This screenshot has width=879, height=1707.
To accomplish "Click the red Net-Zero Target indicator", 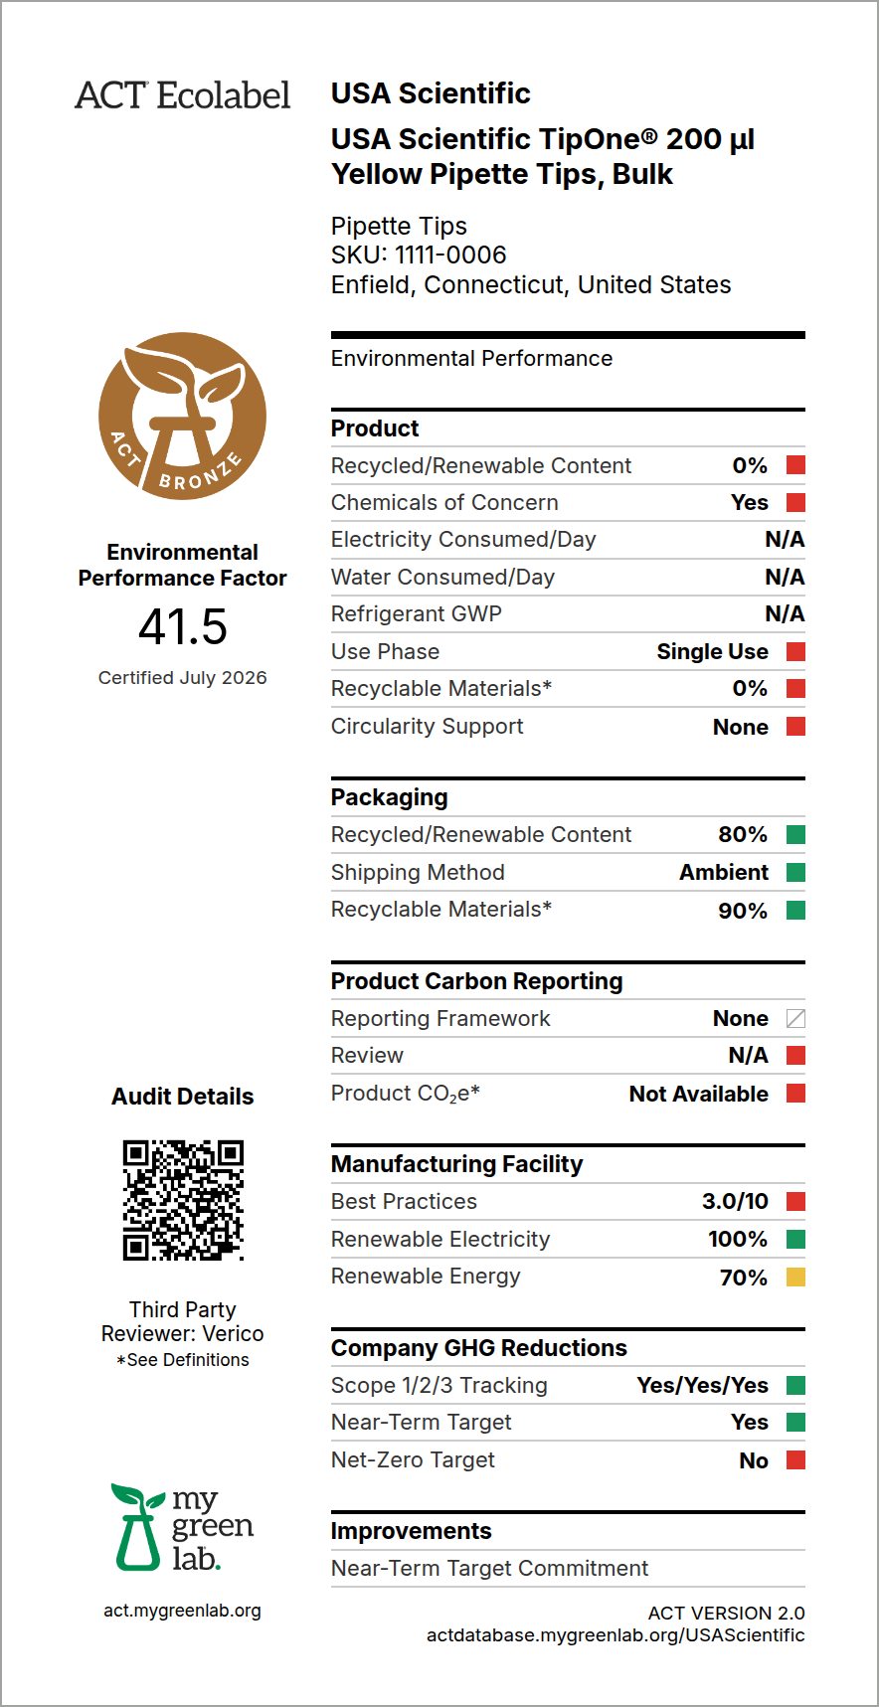I will [x=795, y=1459].
